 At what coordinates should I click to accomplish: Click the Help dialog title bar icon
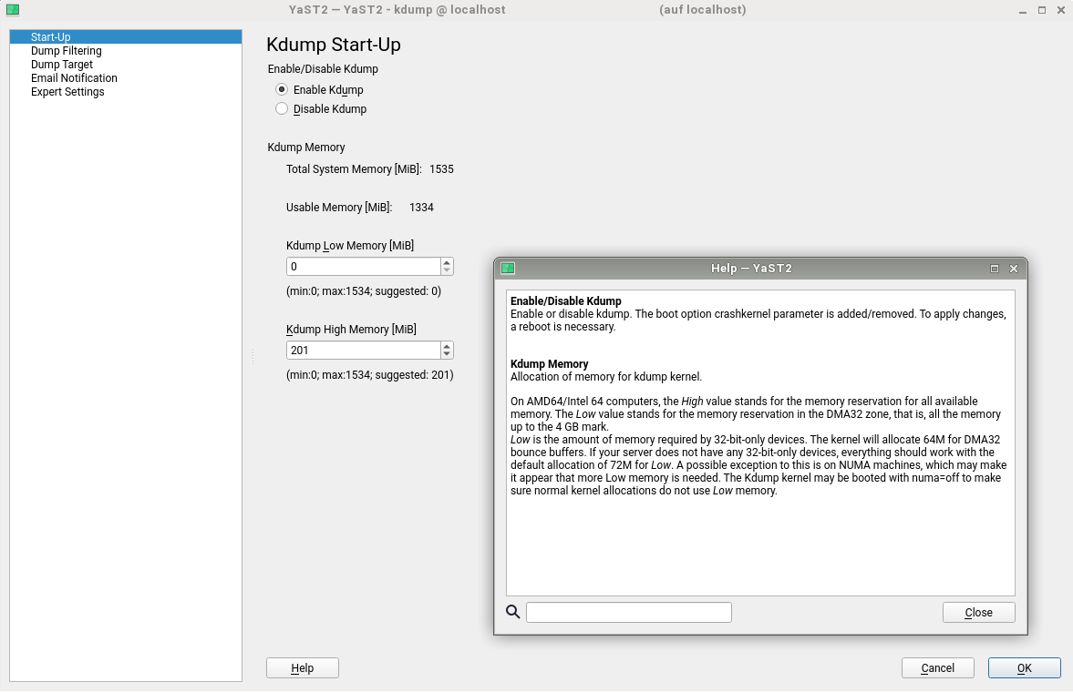[x=508, y=269]
